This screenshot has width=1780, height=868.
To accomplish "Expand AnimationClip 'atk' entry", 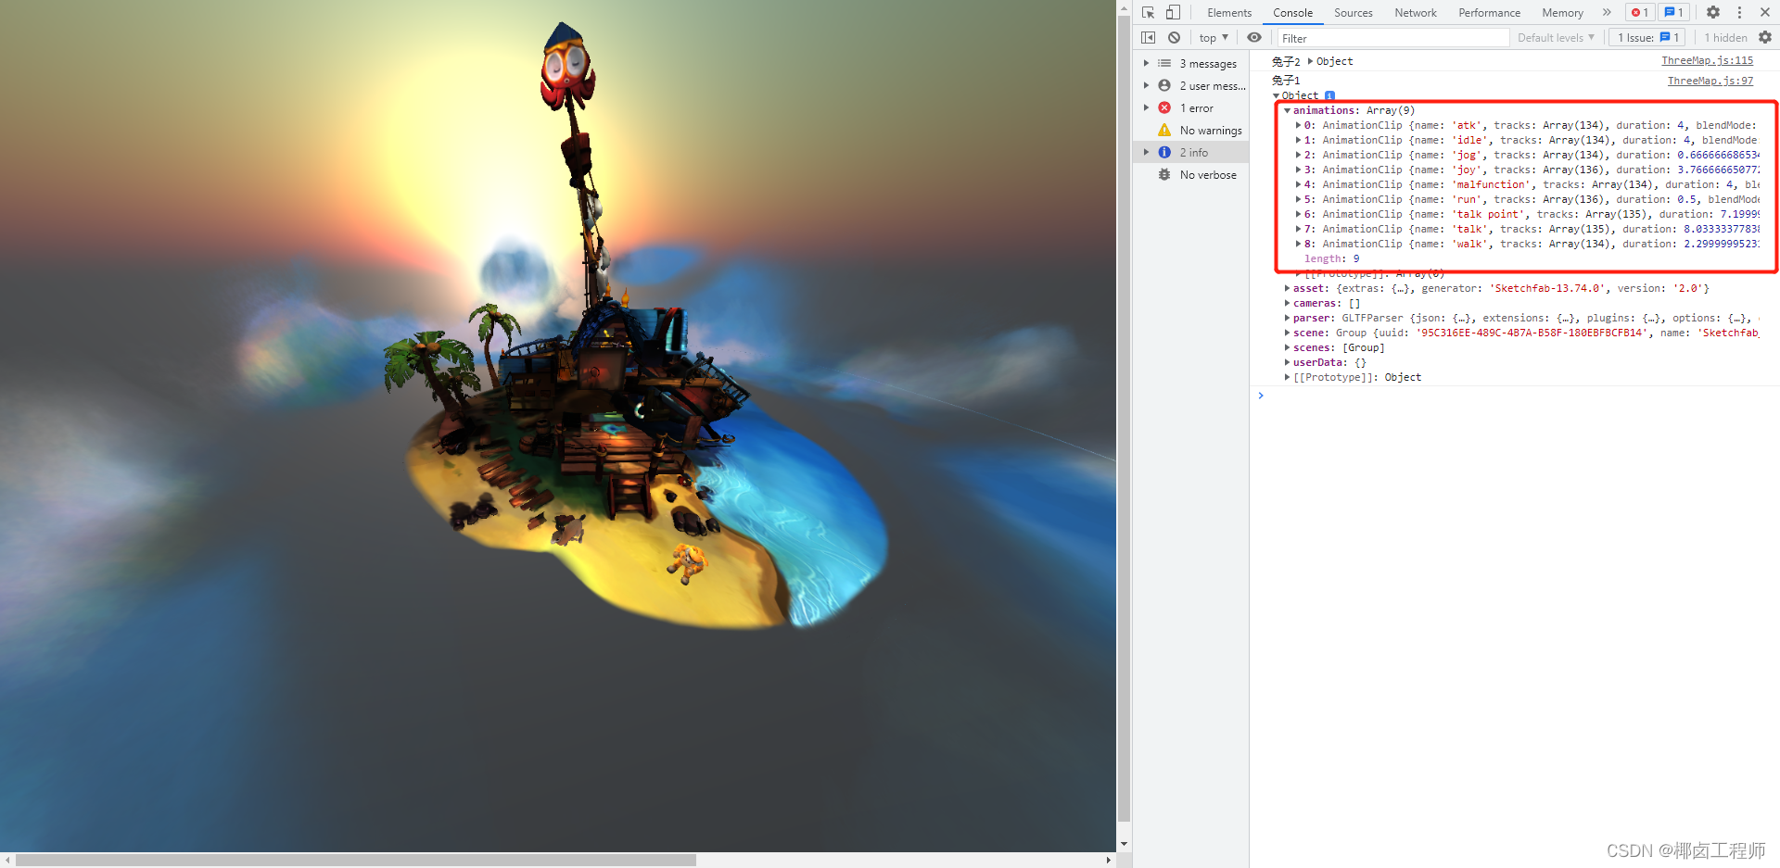I will click(x=1298, y=125).
